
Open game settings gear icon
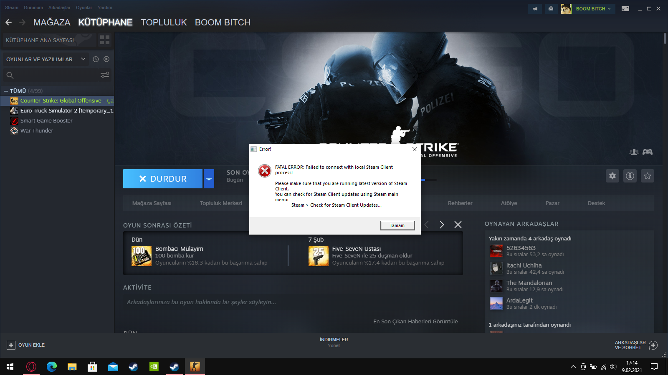coord(612,176)
